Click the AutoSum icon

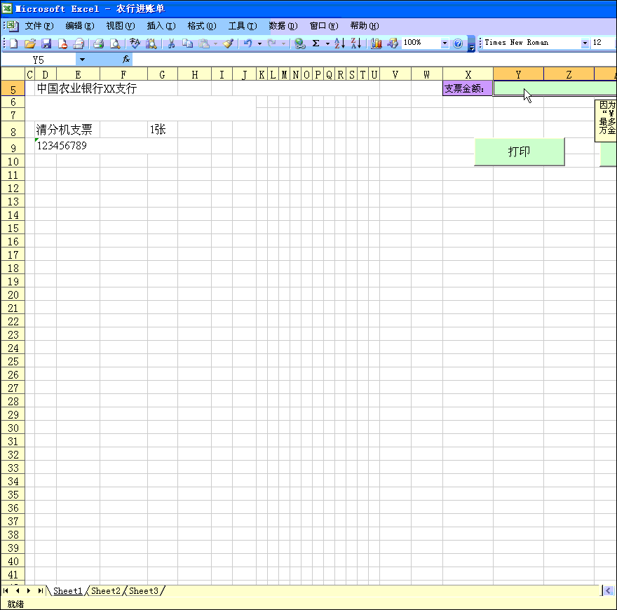[316, 43]
